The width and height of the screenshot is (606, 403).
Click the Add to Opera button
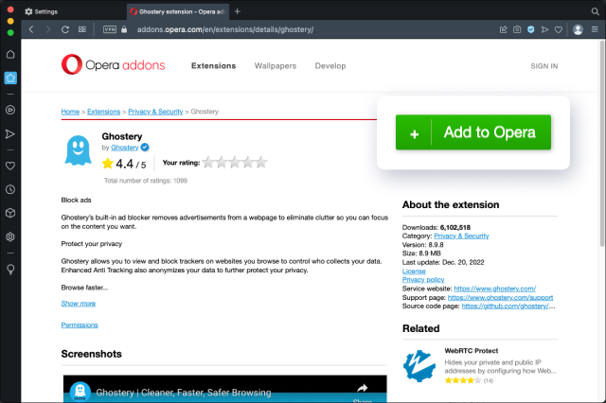pyautogui.click(x=472, y=132)
